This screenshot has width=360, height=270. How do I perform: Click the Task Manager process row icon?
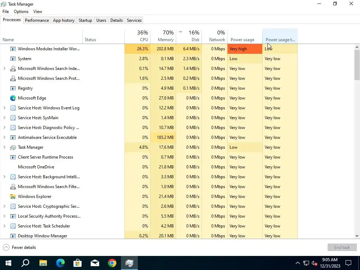[13, 147]
